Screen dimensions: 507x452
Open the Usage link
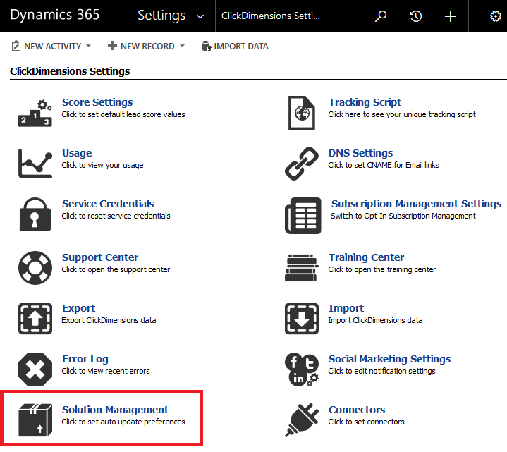[x=77, y=153]
